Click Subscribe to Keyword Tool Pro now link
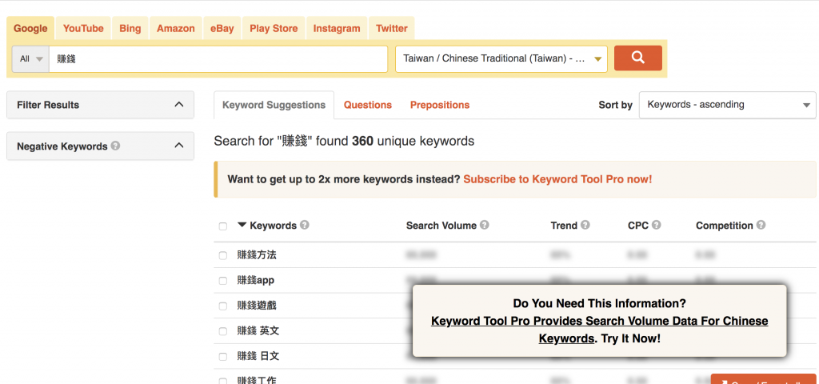This screenshot has width=819, height=384. [557, 179]
